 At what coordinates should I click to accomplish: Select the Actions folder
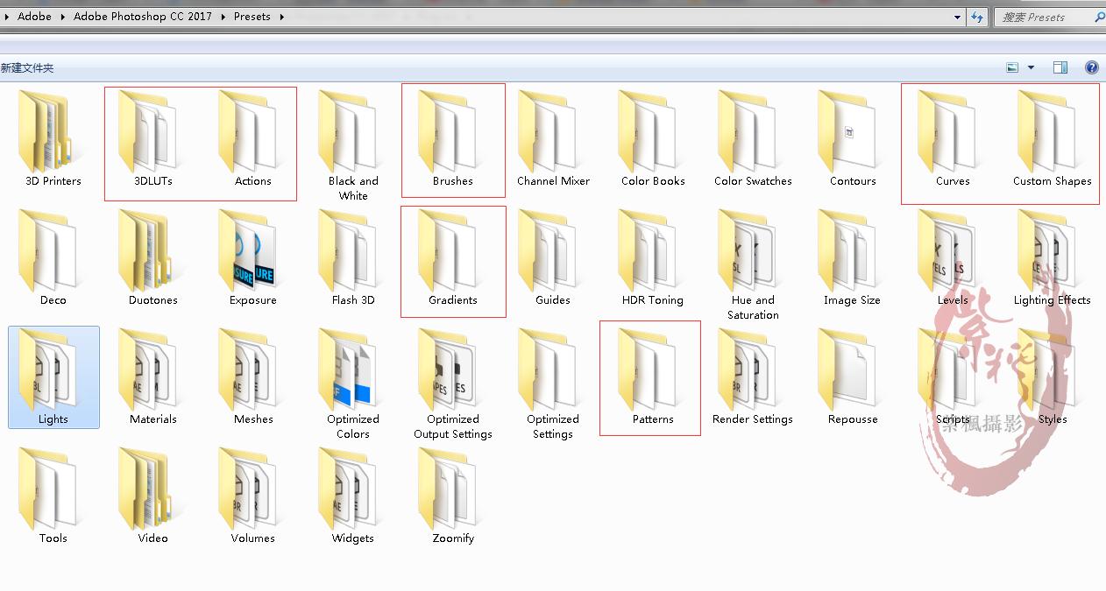[x=252, y=137]
